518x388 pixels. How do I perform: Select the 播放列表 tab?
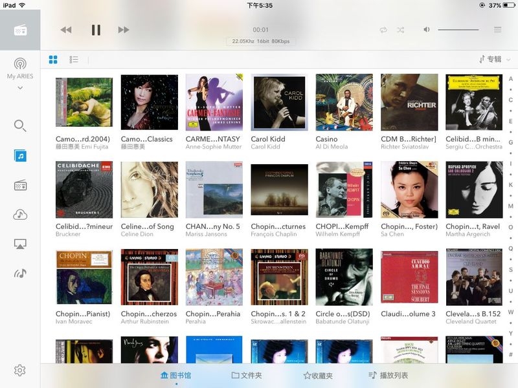(388, 375)
